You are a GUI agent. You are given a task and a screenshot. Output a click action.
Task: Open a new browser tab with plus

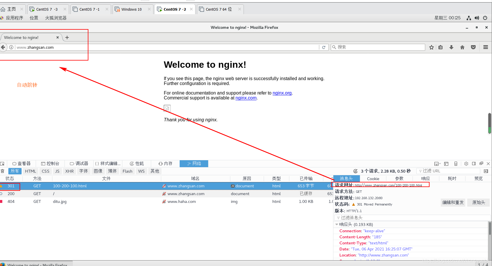point(67,37)
